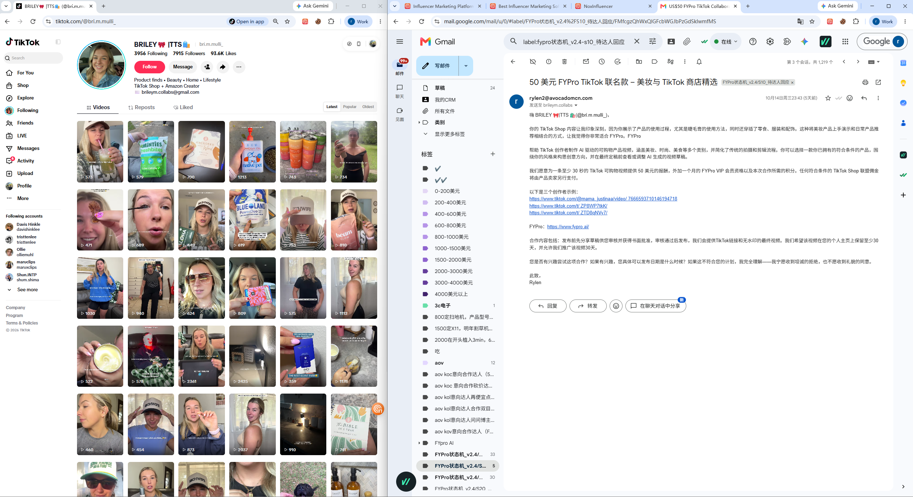Add to tasks icon in Gmail toolbar

coord(618,62)
